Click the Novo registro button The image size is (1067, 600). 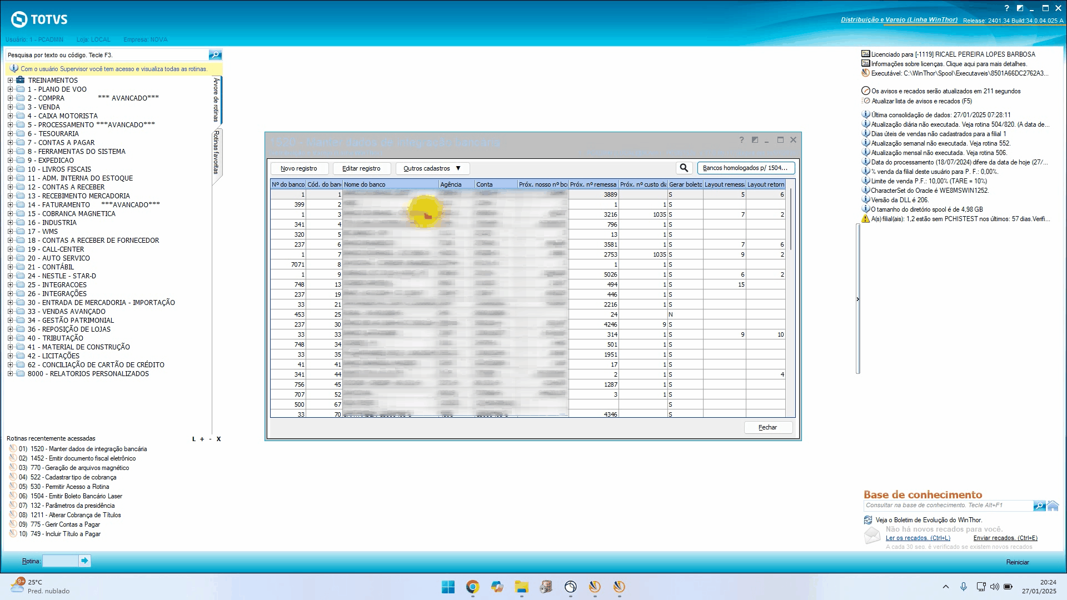[x=299, y=168]
